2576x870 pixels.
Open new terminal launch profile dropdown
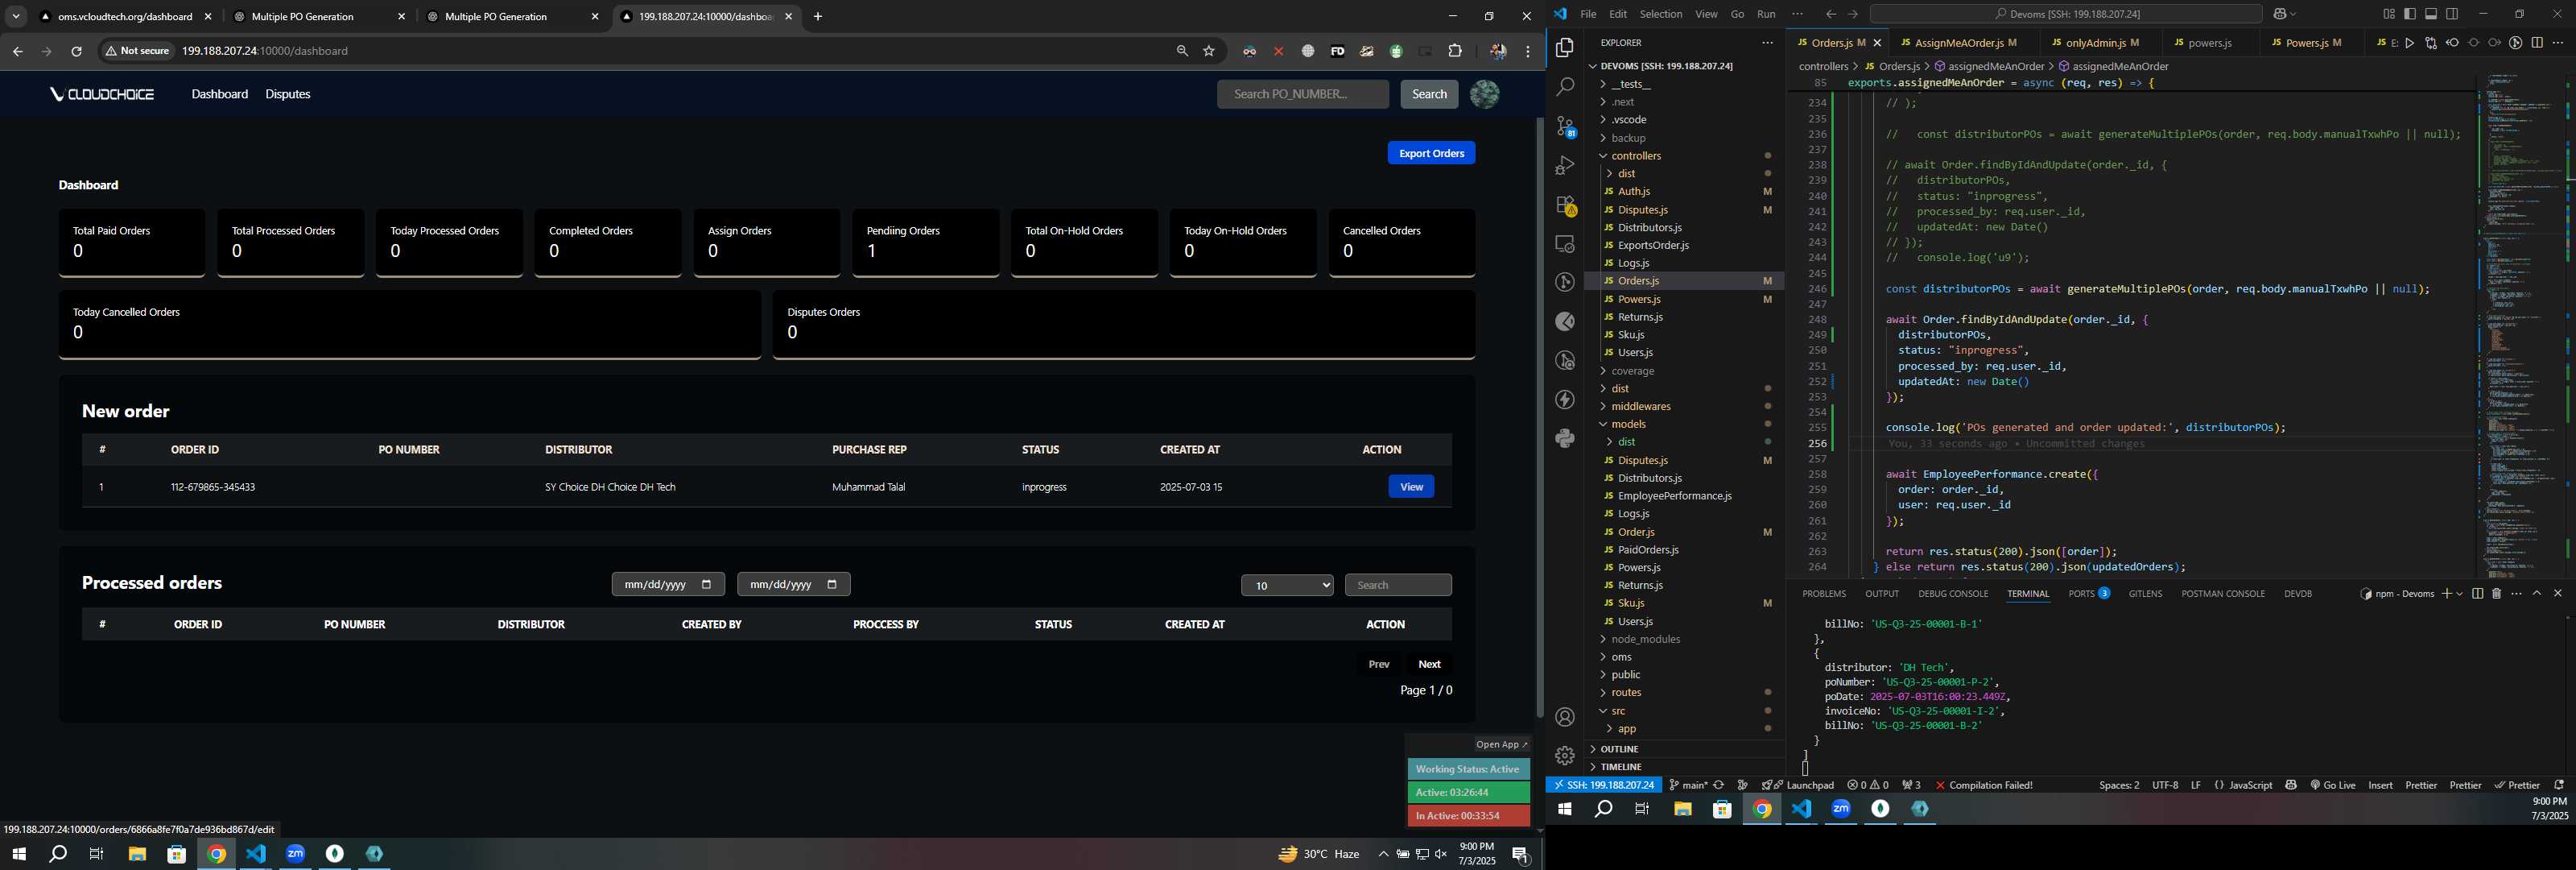pyautogui.click(x=2459, y=594)
